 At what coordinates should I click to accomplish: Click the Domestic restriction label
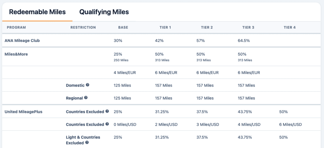click(x=75, y=85)
